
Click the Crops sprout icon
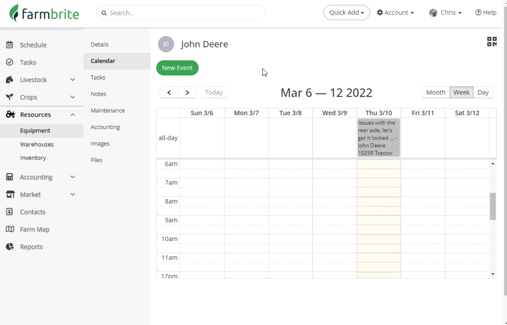(x=10, y=97)
